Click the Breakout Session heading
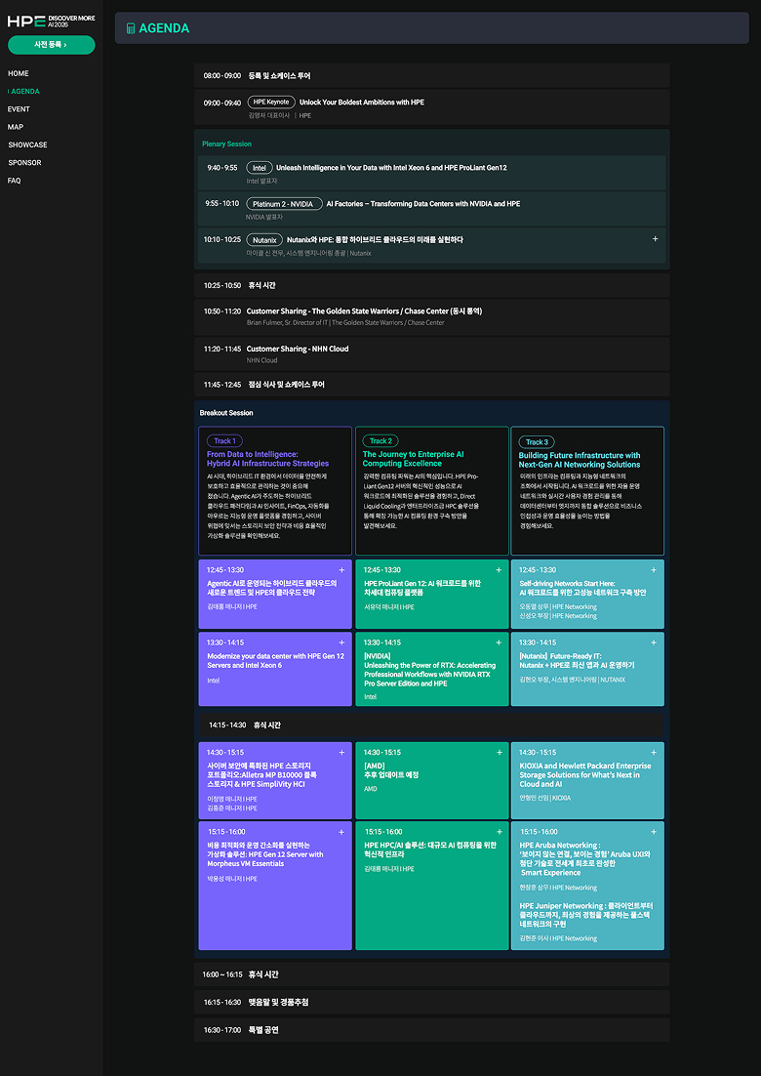 (x=226, y=413)
